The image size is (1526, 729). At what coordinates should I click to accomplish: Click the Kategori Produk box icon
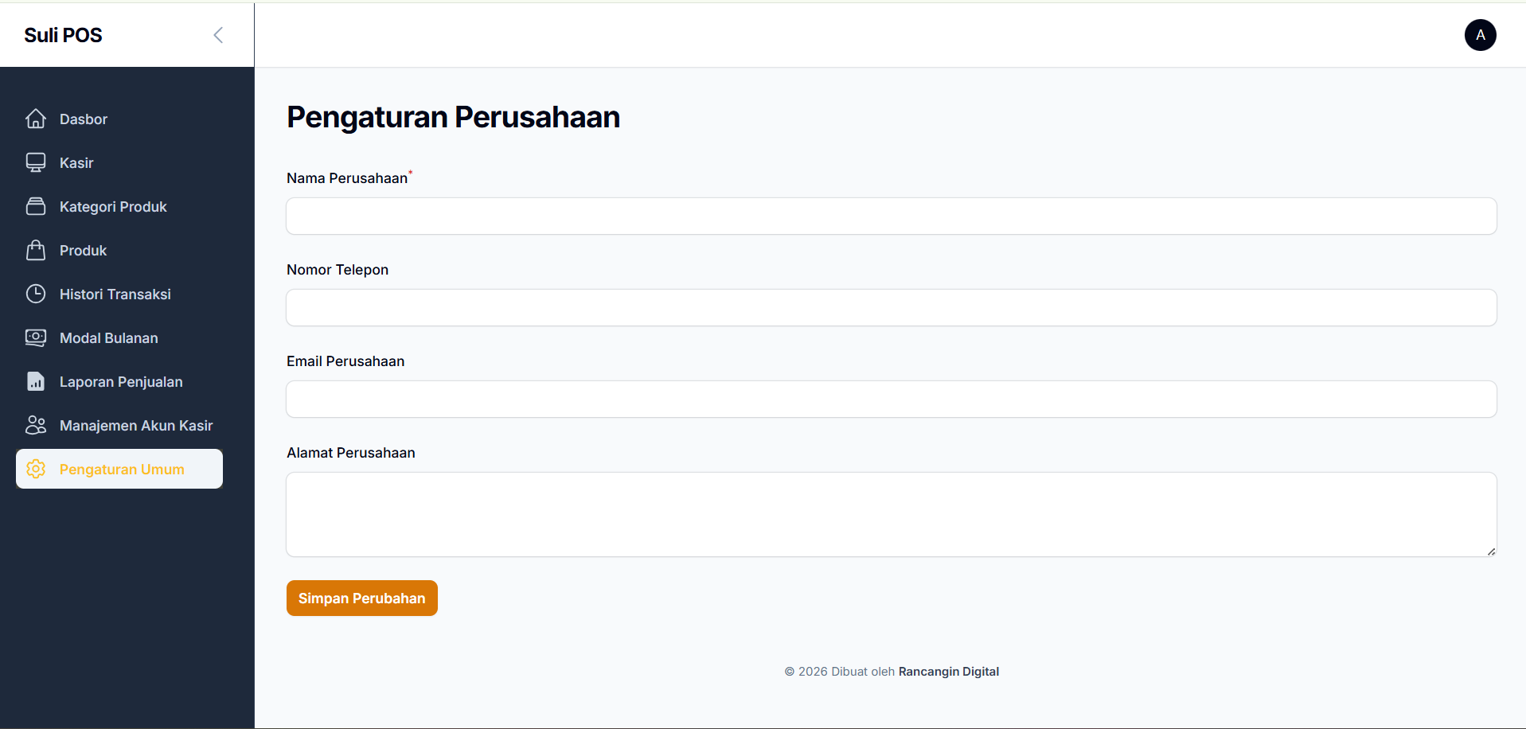pos(36,206)
